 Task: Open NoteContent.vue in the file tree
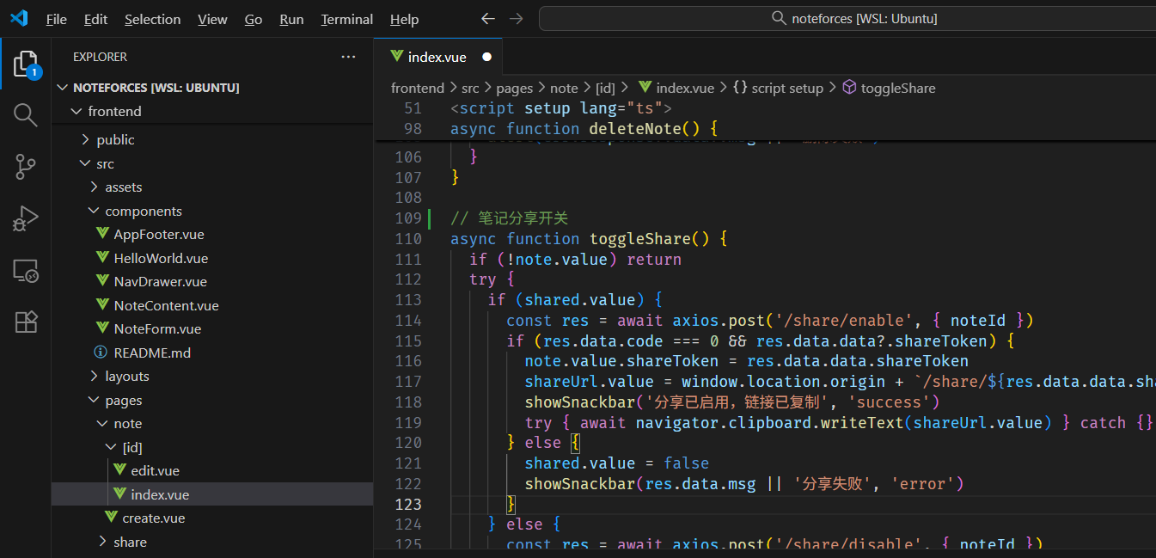[166, 306]
